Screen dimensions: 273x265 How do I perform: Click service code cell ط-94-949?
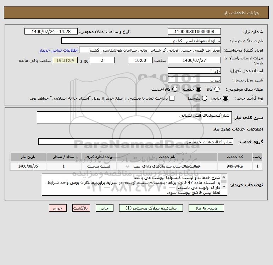point(235,166)
